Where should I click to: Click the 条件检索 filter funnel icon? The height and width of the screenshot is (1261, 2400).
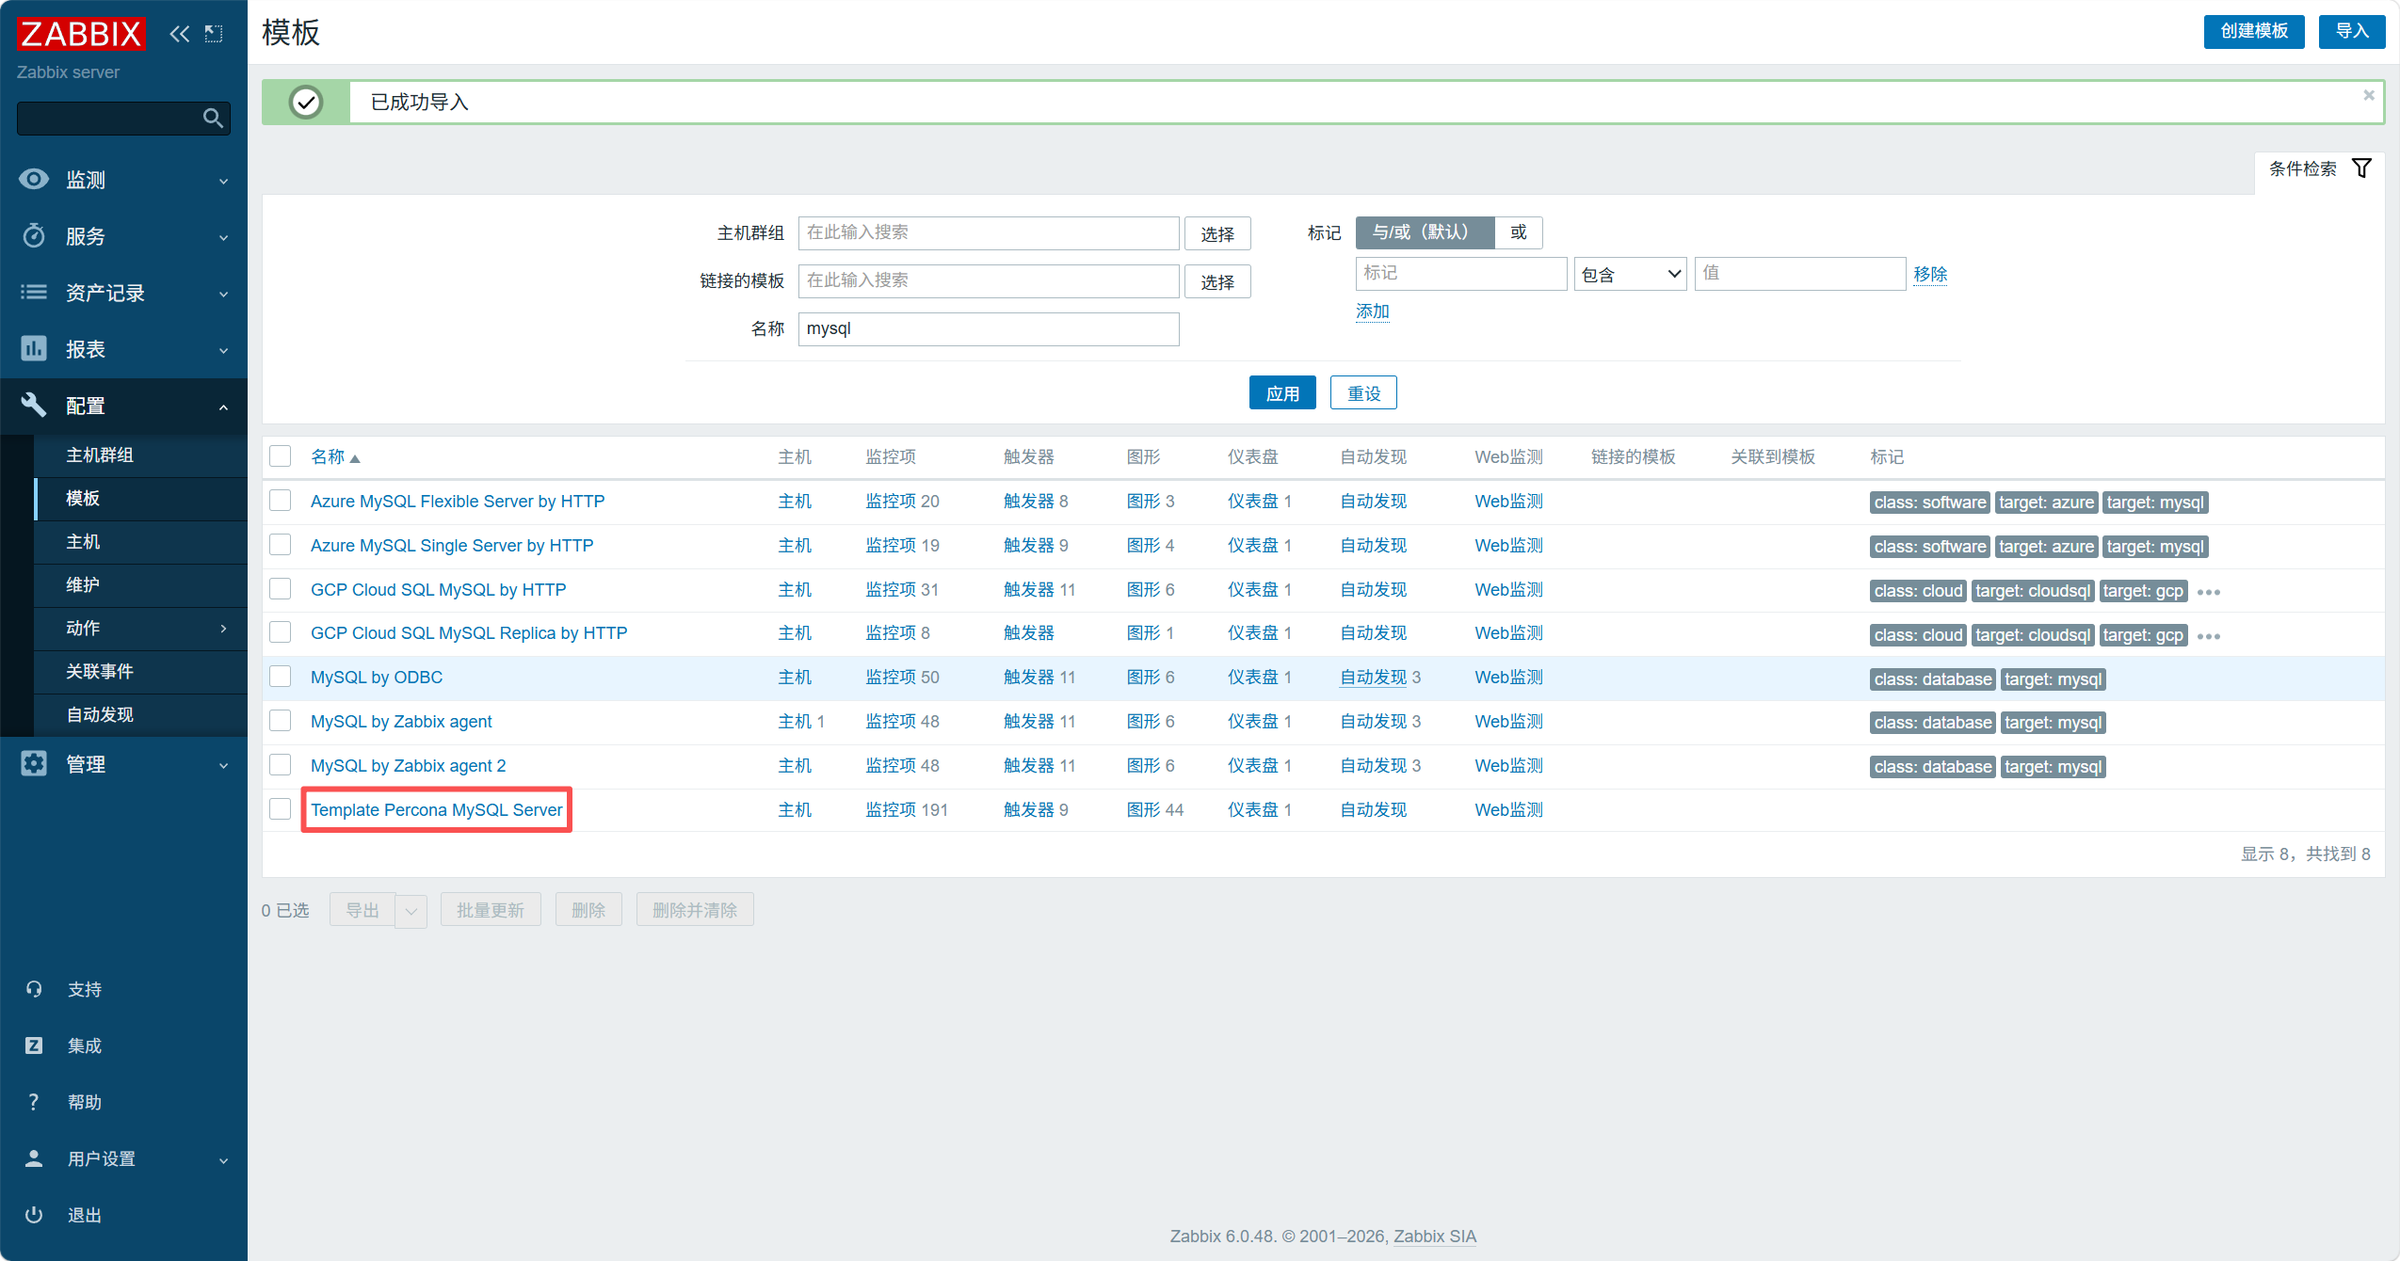click(2361, 168)
